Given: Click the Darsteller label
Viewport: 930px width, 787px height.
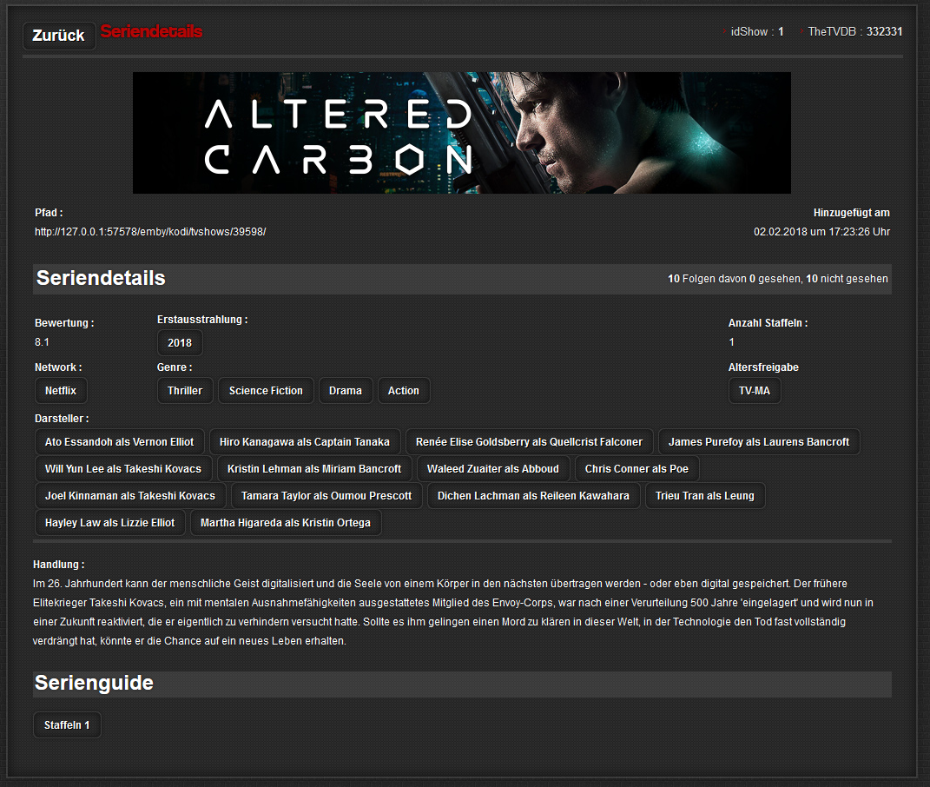Looking at the screenshot, I should coord(62,419).
